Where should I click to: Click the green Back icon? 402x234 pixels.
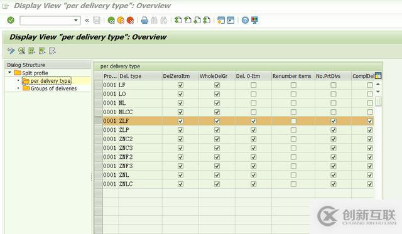[111, 20]
